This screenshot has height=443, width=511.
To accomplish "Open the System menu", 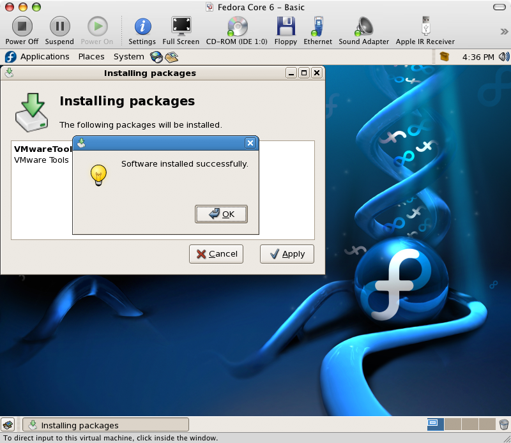I will pyautogui.click(x=129, y=57).
